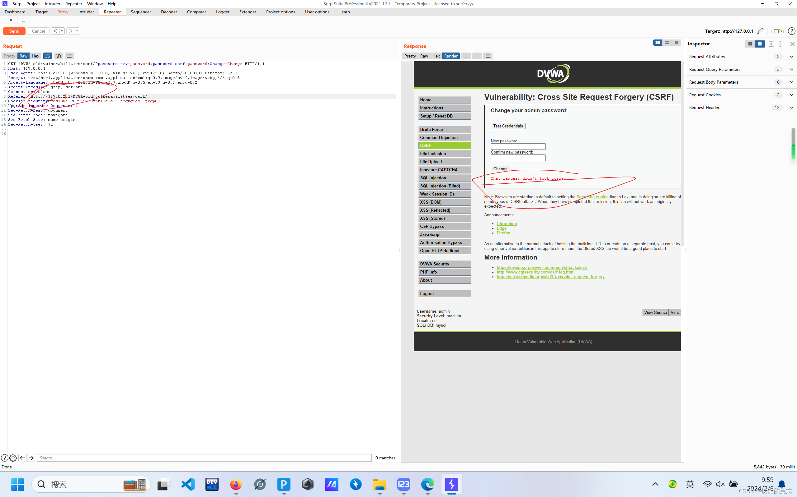The image size is (797, 497).
Task: Open the Project menu
Action: point(33,4)
